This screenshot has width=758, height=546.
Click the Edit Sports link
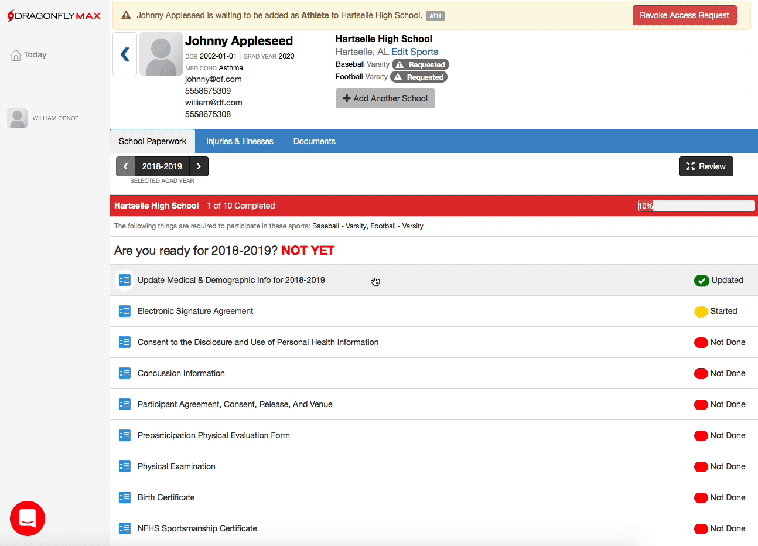415,52
